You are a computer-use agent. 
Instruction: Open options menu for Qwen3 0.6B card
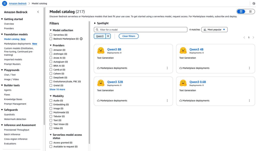[249, 101]
